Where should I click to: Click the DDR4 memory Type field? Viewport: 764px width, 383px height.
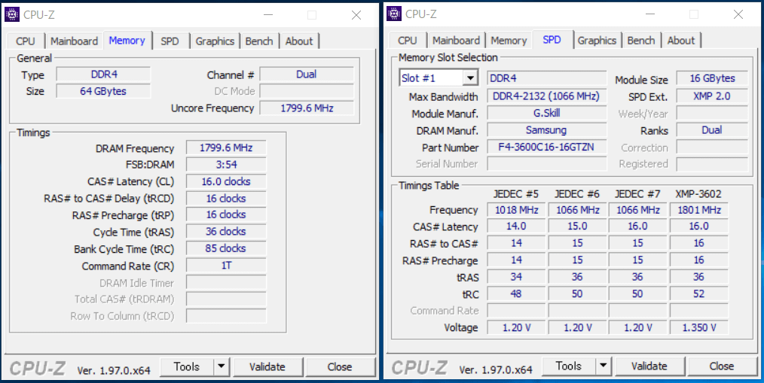[104, 74]
